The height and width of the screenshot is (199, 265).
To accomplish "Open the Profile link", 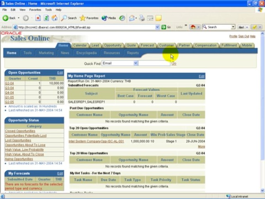I will [x=233, y=36].
